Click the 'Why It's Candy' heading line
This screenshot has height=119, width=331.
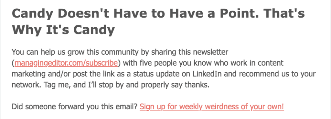tap(63, 30)
